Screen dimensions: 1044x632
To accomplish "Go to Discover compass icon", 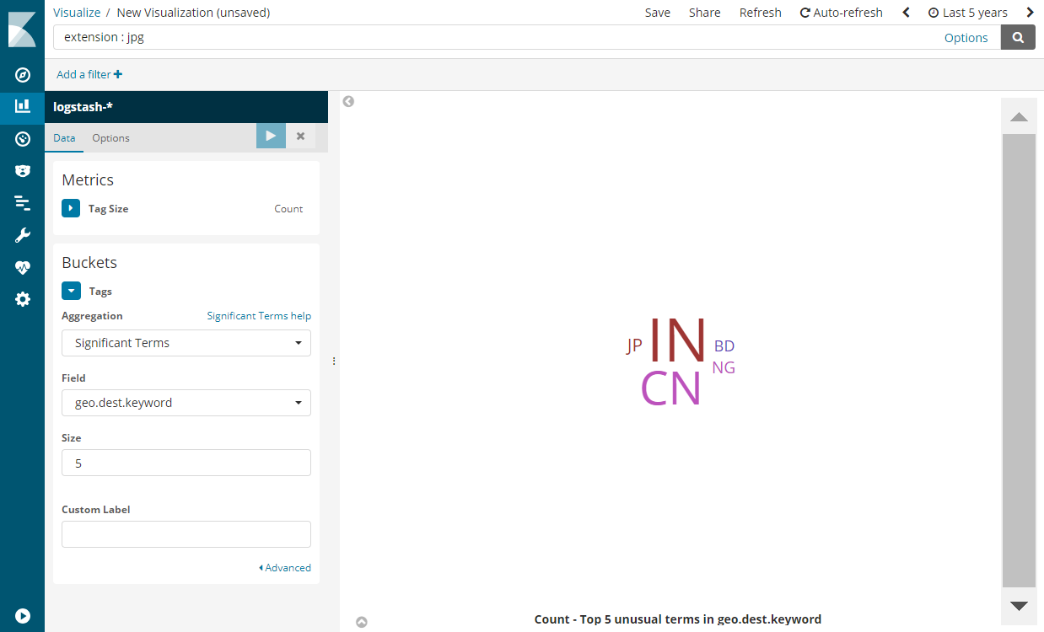I will pos(23,75).
